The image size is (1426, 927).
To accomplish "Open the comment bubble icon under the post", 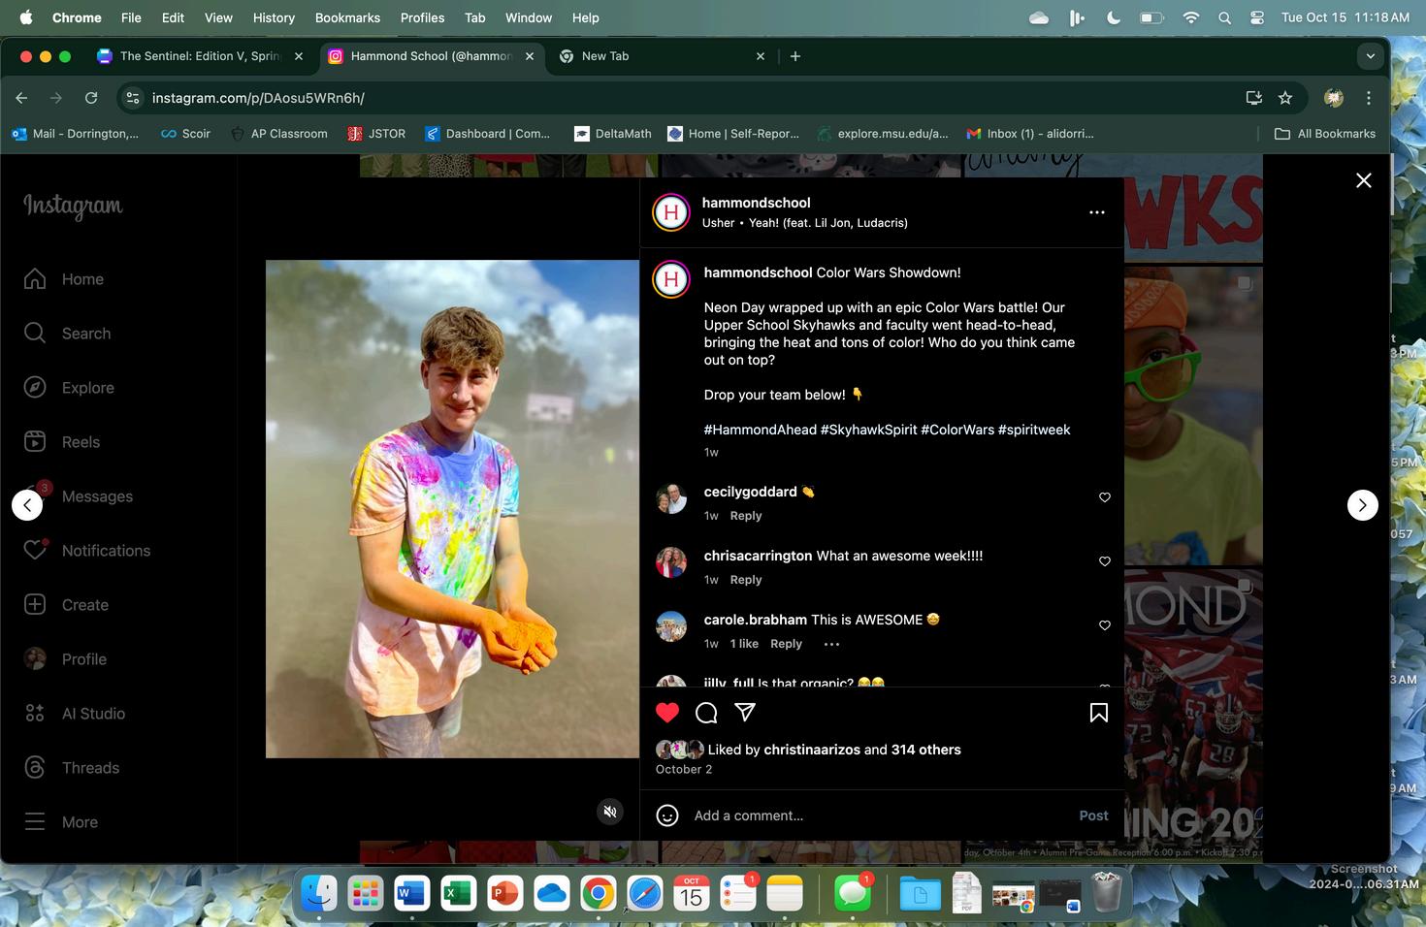I will (706, 713).
